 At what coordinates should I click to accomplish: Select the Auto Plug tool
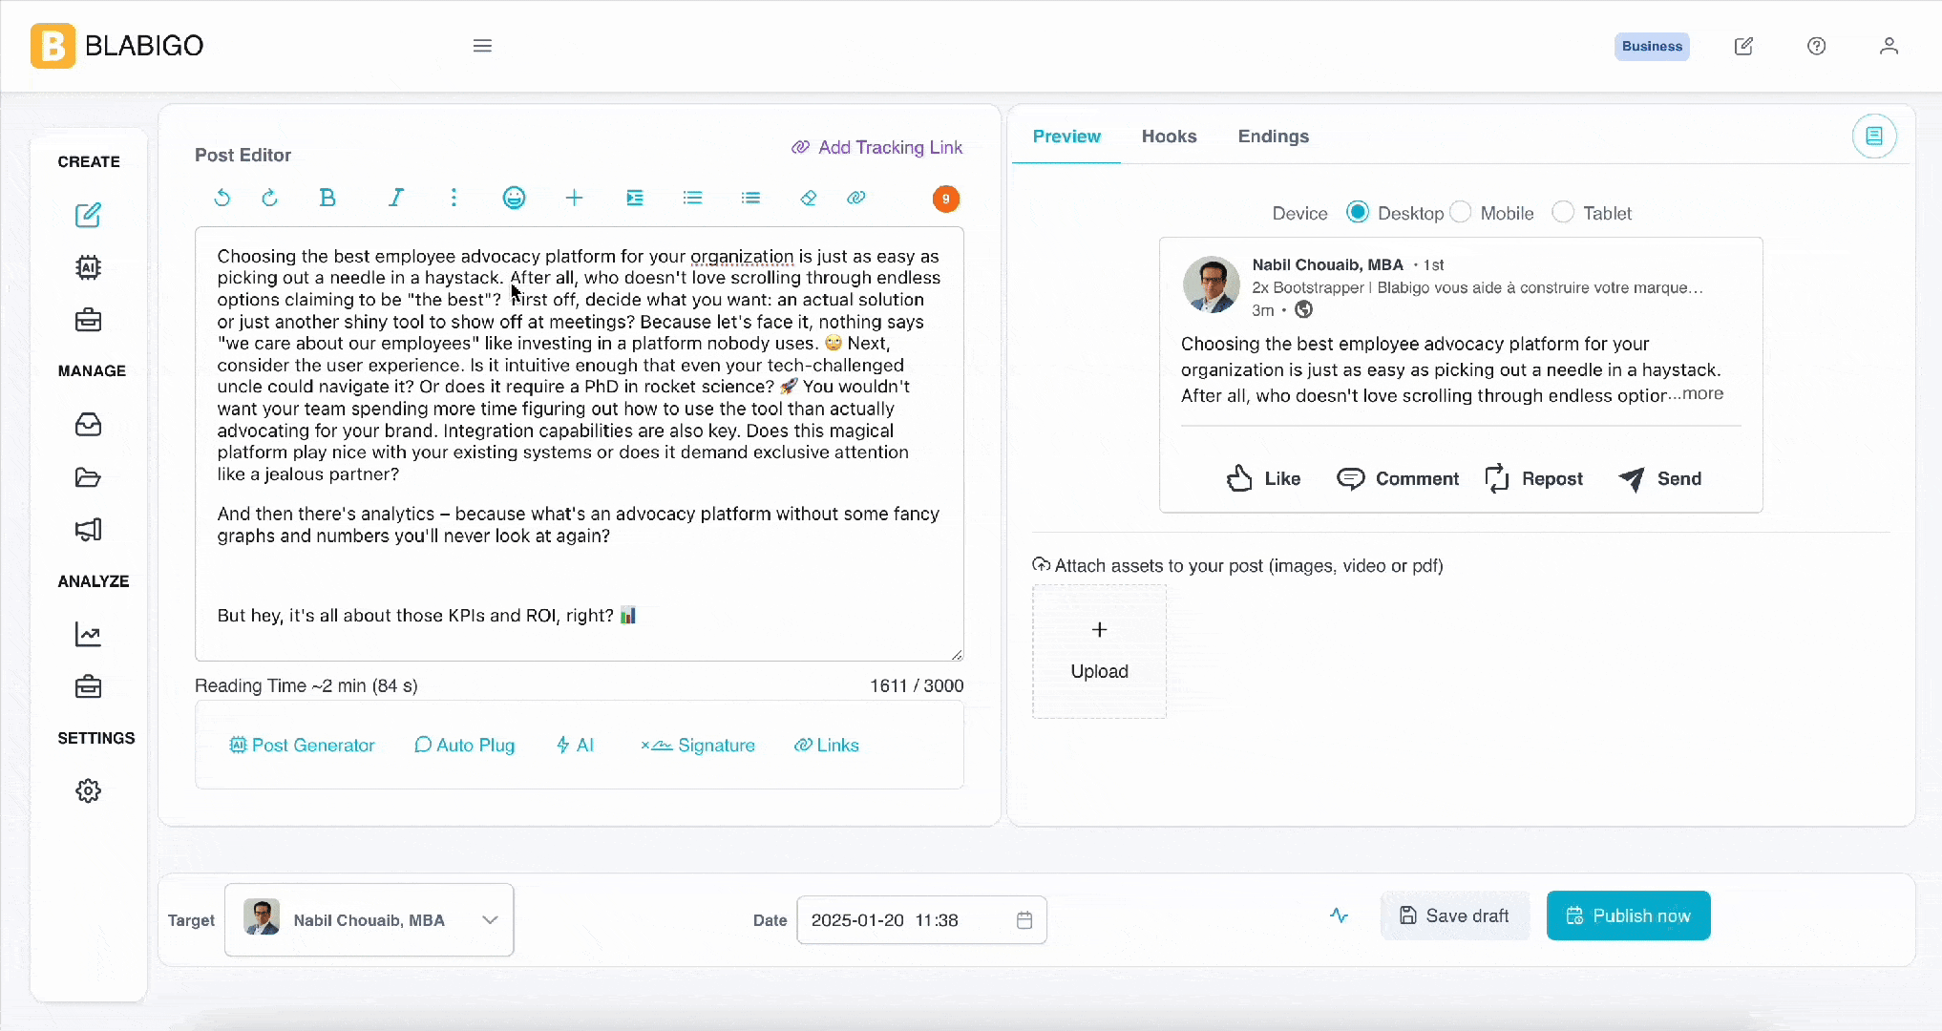point(465,746)
